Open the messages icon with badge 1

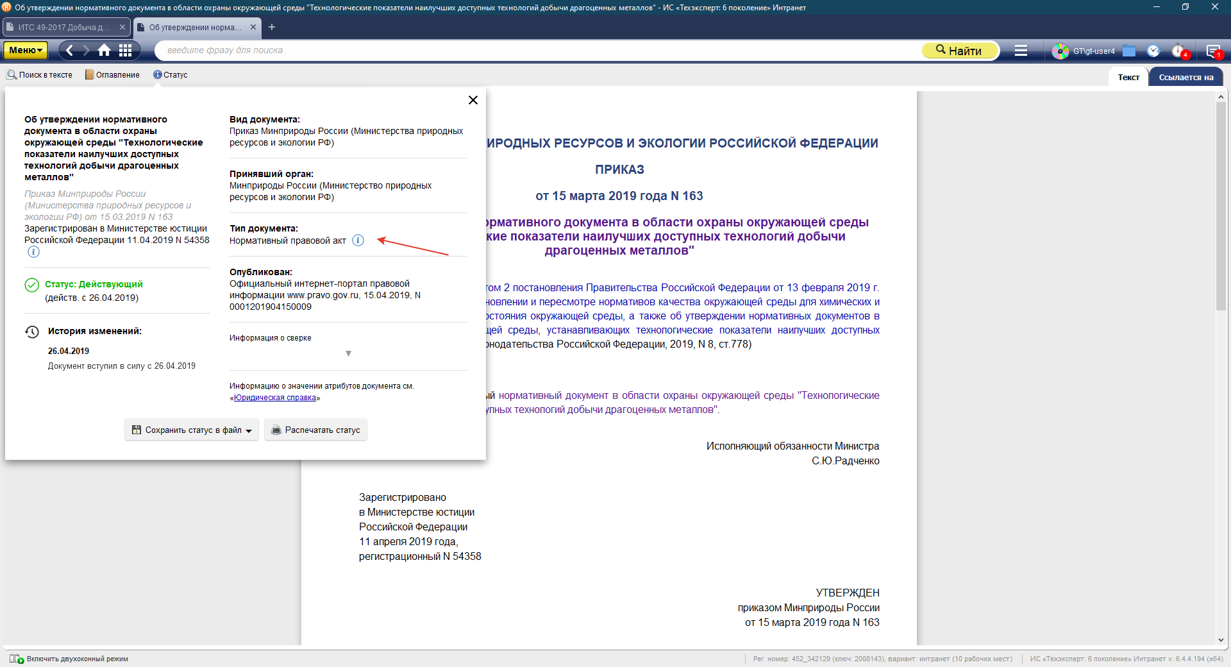1212,51
